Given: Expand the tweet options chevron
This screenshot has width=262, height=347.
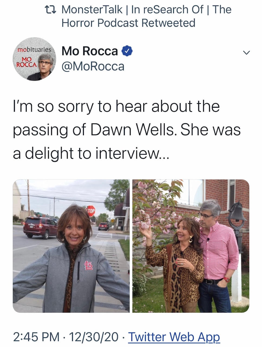Looking at the screenshot, I should click(x=246, y=53).
